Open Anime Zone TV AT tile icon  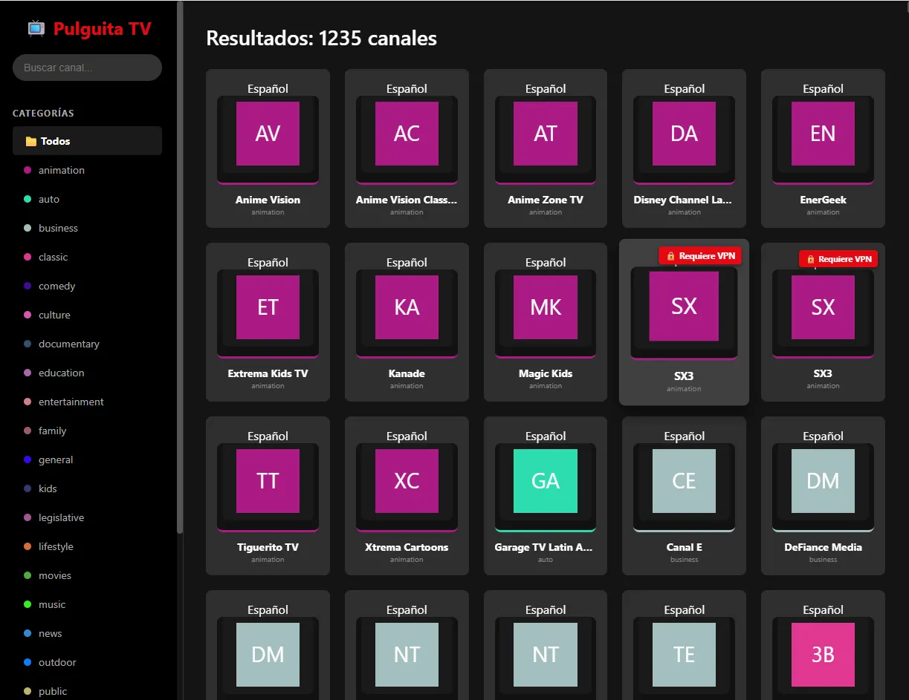(x=545, y=134)
